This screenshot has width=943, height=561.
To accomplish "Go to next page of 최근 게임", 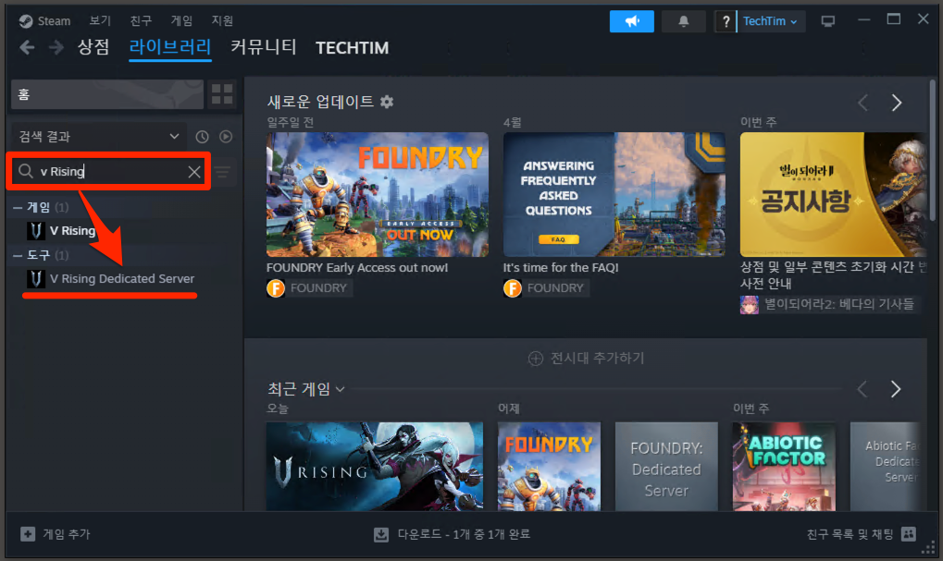I will pos(896,389).
